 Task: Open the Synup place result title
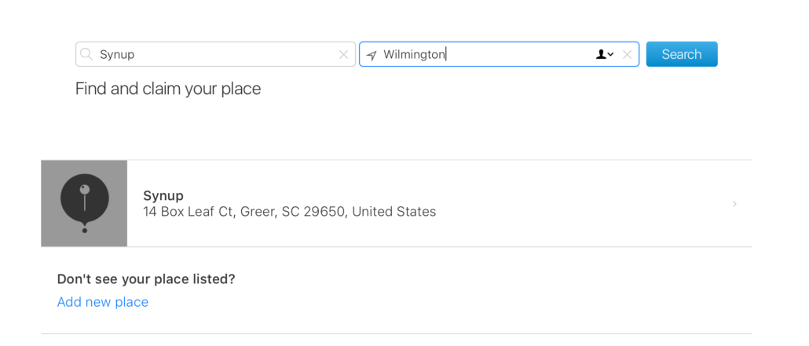[163, 195]
